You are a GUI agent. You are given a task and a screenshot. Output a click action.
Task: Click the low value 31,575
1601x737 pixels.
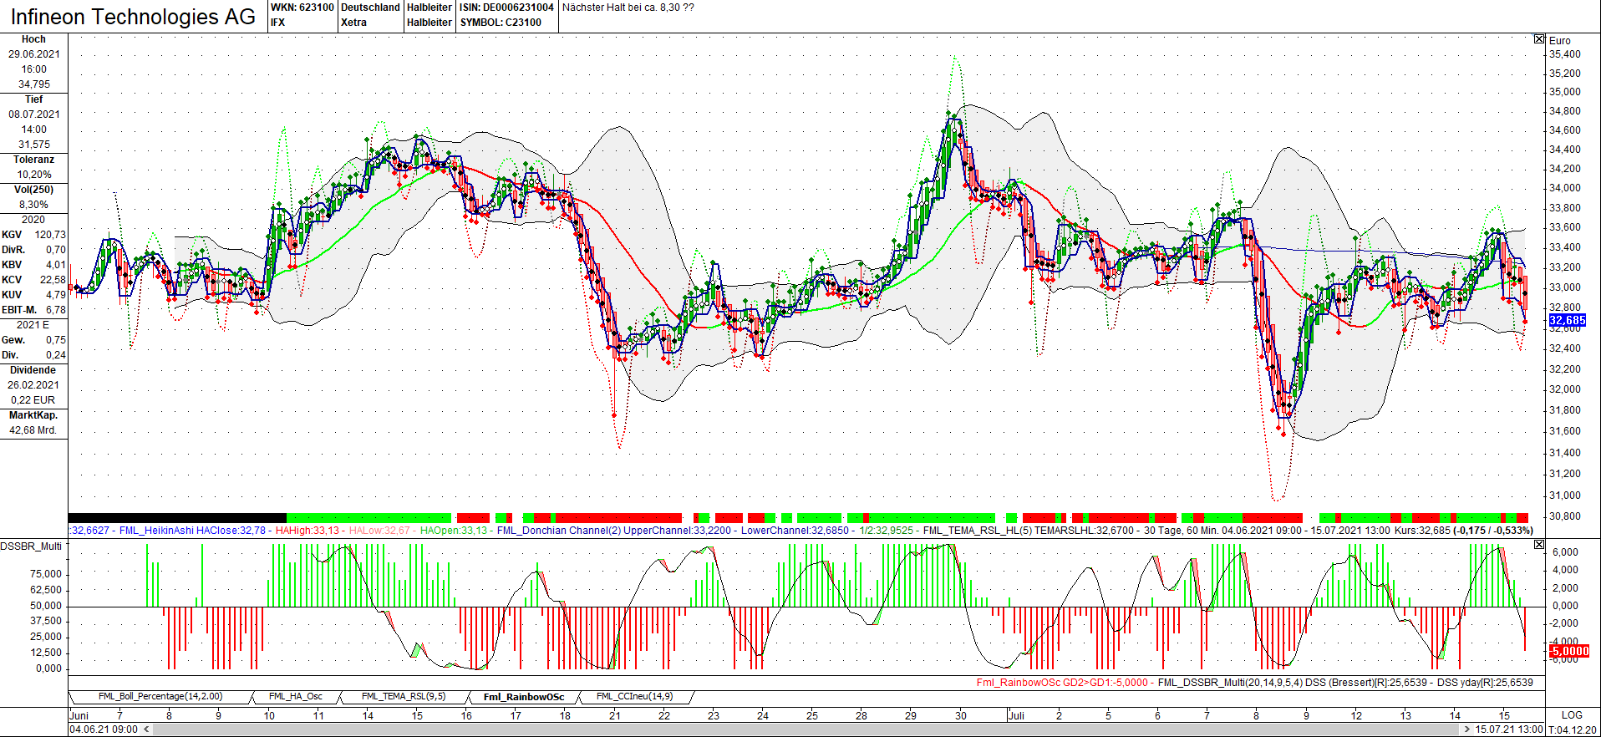tap(34, 145)
